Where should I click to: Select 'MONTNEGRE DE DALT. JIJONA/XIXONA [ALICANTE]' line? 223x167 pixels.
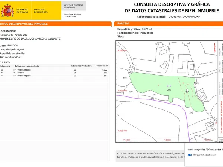(30, 39)
